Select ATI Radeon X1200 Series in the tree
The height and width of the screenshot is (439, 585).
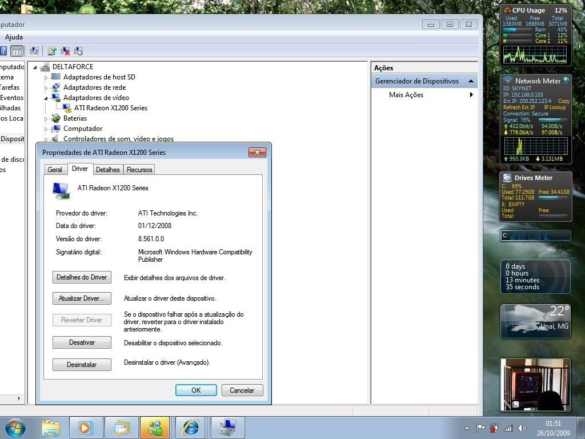(110, 108)
